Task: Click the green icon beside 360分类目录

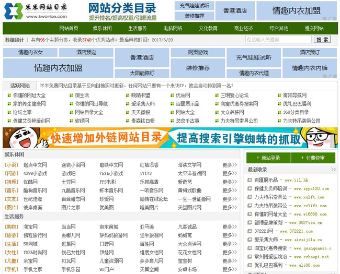Action: click(x=279, y=112)
